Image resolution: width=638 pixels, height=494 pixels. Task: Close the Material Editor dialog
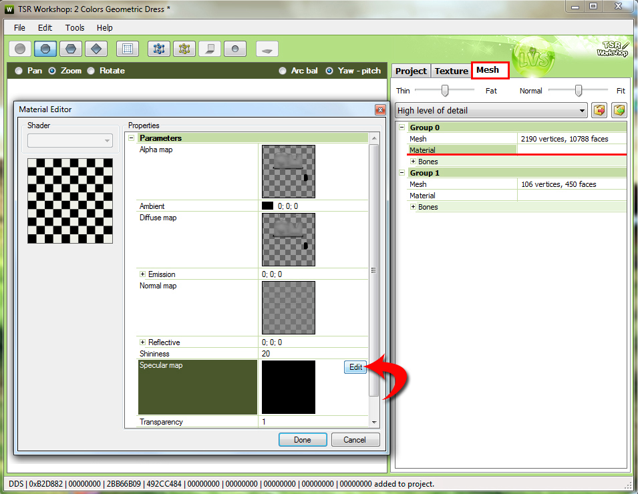coord(380,109)
